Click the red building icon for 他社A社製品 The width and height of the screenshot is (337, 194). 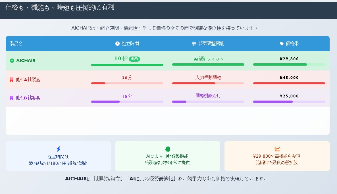tap(12, 80)
